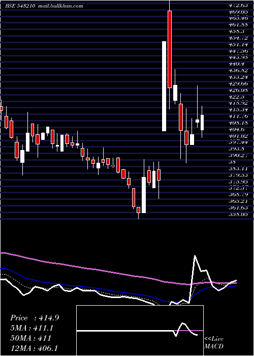Click the 379.53 price axis label
The image size is (254, 356).
point(238,175)
